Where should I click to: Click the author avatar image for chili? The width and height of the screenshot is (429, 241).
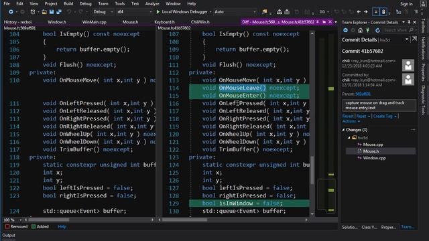[408, 66]
